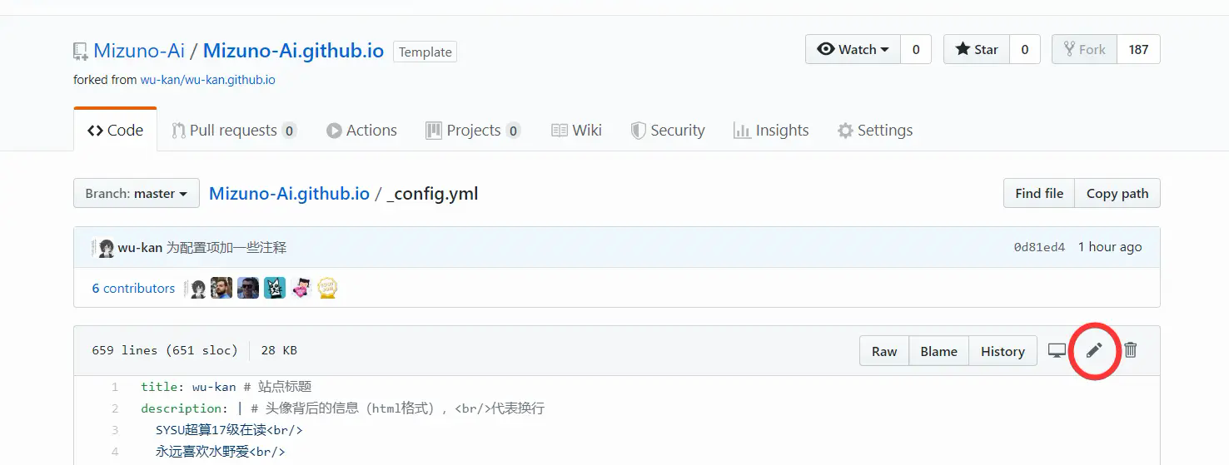Open the Settings tab
The width and height of the screenshot is (1229, 465).
(x=875, y=131)
